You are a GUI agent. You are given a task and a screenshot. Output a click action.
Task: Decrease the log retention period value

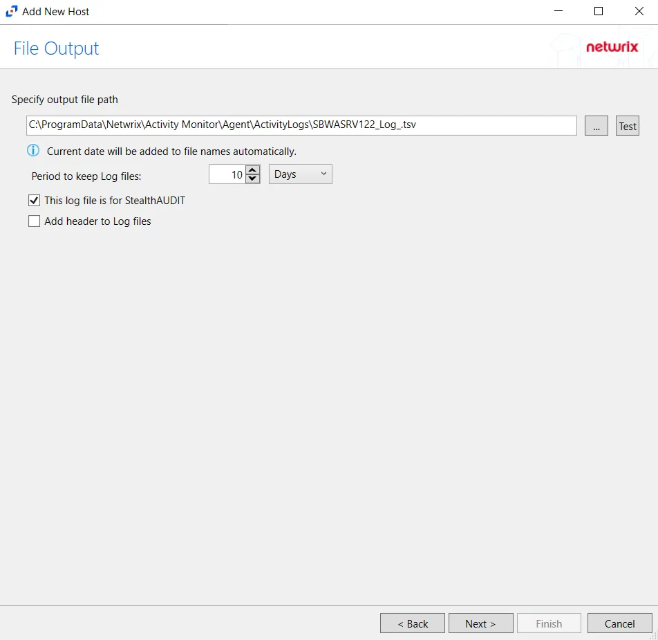252,179
